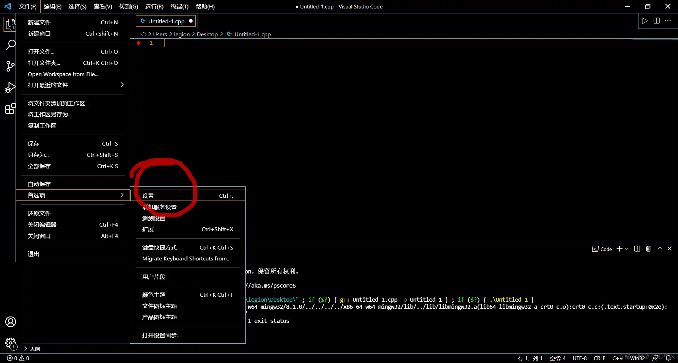This screenshot has height=363, width=678.
Task: Select the Untitled-1.cpp editor tab
Action: [166, 21]
